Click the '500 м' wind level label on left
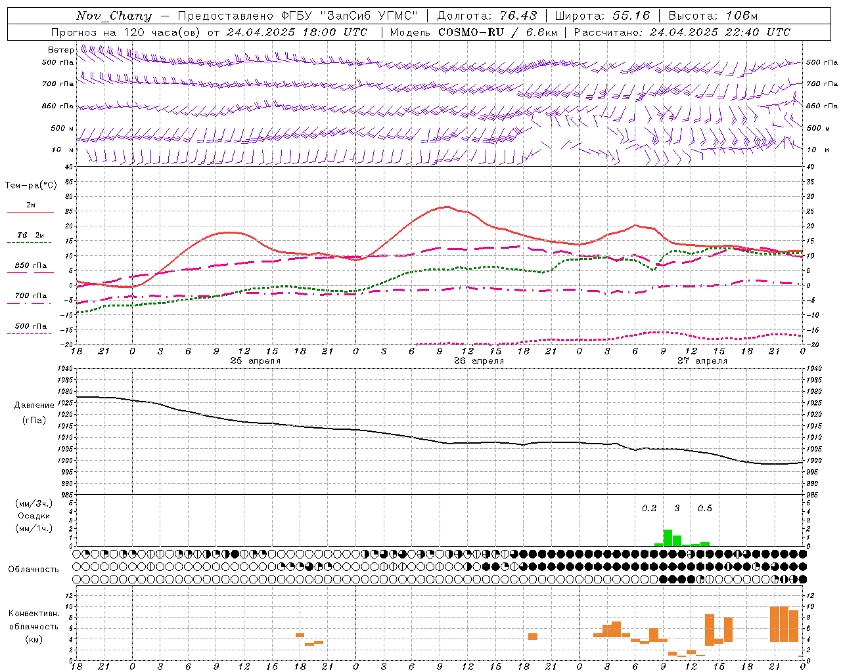 coord(63,129)
